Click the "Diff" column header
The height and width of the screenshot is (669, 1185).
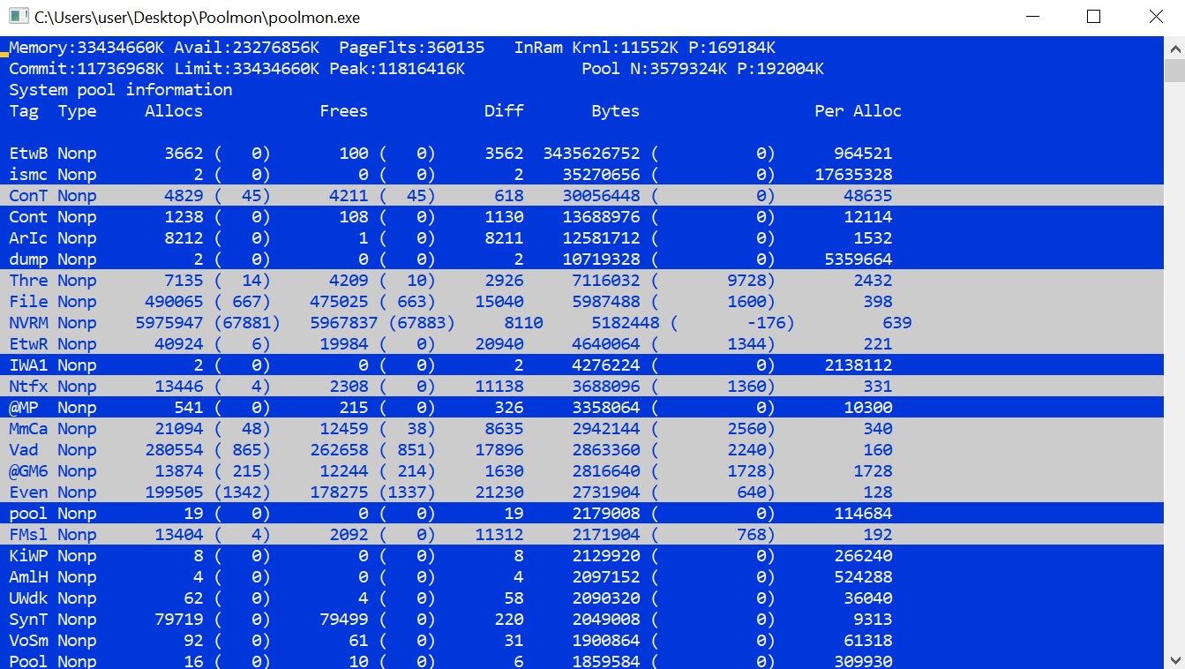(504, 111)
